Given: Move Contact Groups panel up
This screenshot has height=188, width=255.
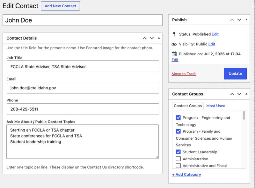Looking at the screenshot, I should click(x=232, y=94).
